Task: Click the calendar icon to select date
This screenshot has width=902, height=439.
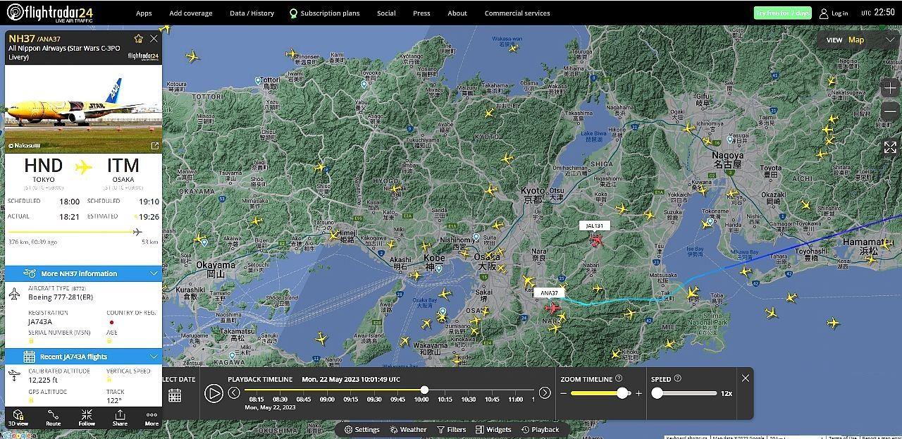Action: coord(175,395)
